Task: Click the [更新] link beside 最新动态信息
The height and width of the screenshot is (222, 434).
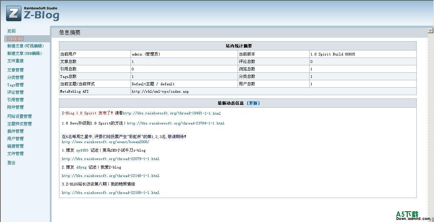Action: [x=253, y=103]
